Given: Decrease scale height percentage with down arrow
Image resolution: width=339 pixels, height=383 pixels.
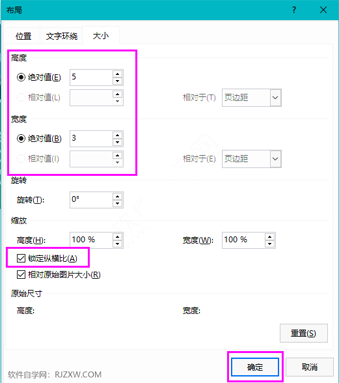Looking at the screenshot, I should click(x=117, y=244).
